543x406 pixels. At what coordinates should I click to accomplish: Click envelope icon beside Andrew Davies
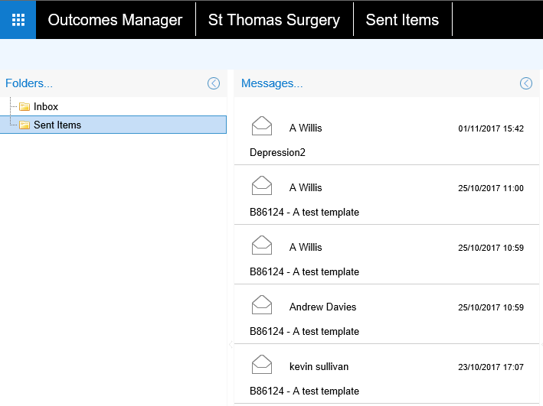pos(262,304)
